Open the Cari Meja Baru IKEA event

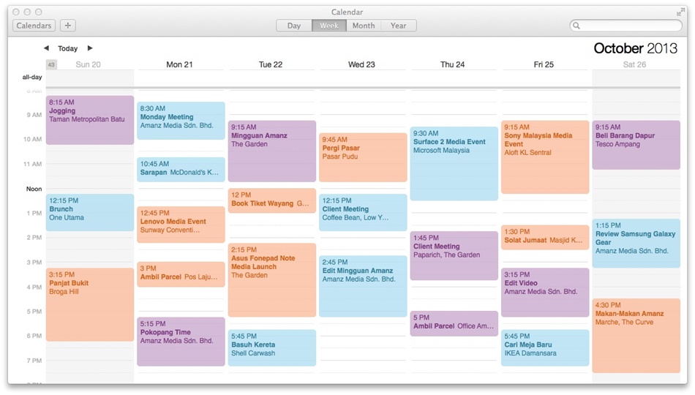(545, 347)
